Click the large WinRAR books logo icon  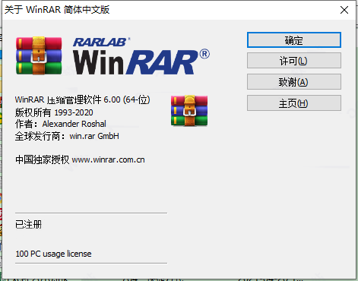click(x=39, y=55)
